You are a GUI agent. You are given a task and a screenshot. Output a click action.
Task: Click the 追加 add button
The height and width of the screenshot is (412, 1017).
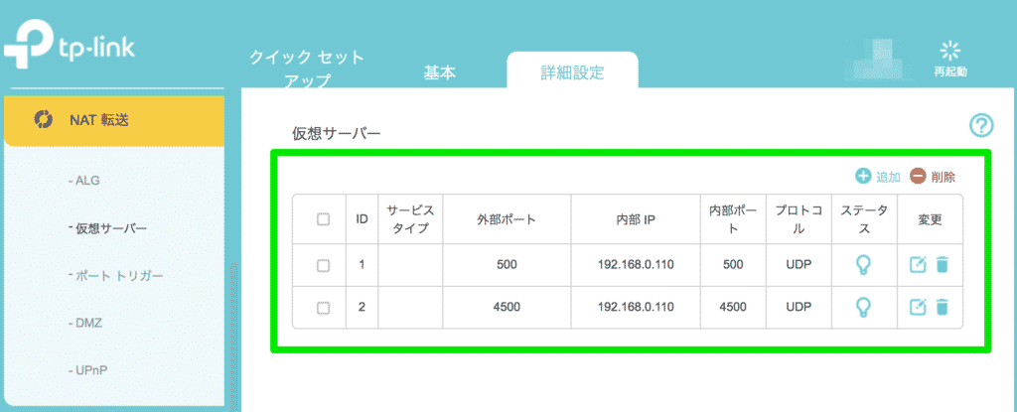tap(878, 177)
